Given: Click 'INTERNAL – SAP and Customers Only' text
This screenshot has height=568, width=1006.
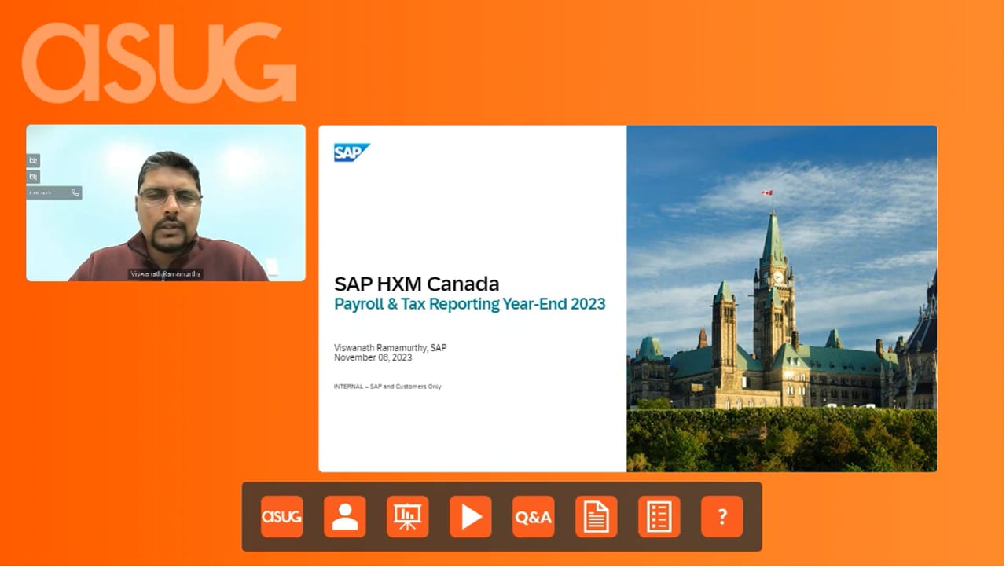Looking at the screenshot, I should 387,387.
